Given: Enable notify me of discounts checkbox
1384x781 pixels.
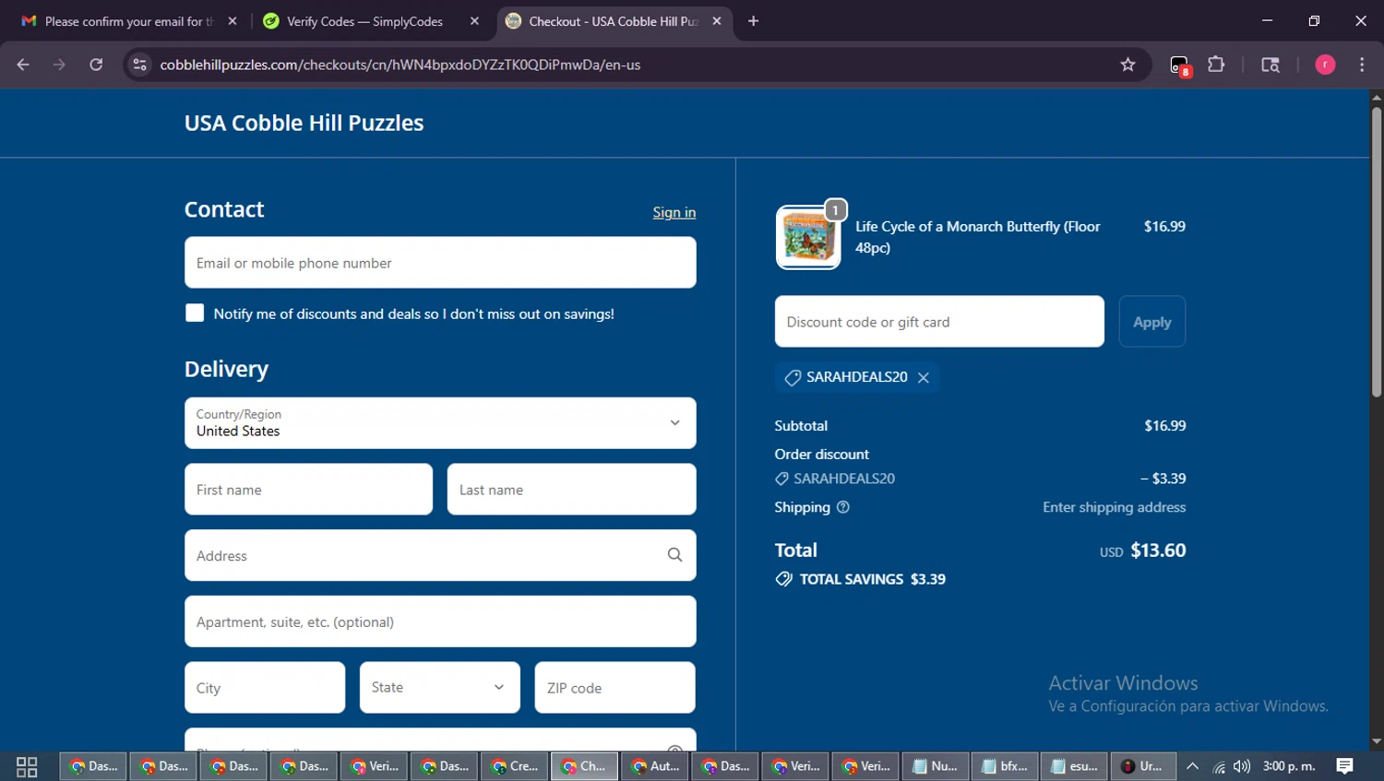Looking at the screenshot, I should (195, 313).
